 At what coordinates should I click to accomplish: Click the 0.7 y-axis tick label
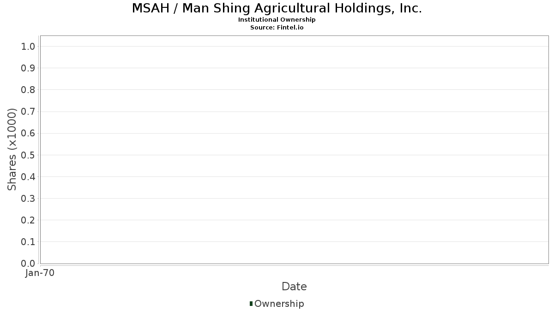[x=29, y=111]
